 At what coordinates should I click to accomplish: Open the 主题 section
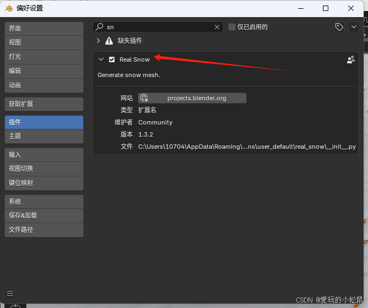[x=44, y=136]
